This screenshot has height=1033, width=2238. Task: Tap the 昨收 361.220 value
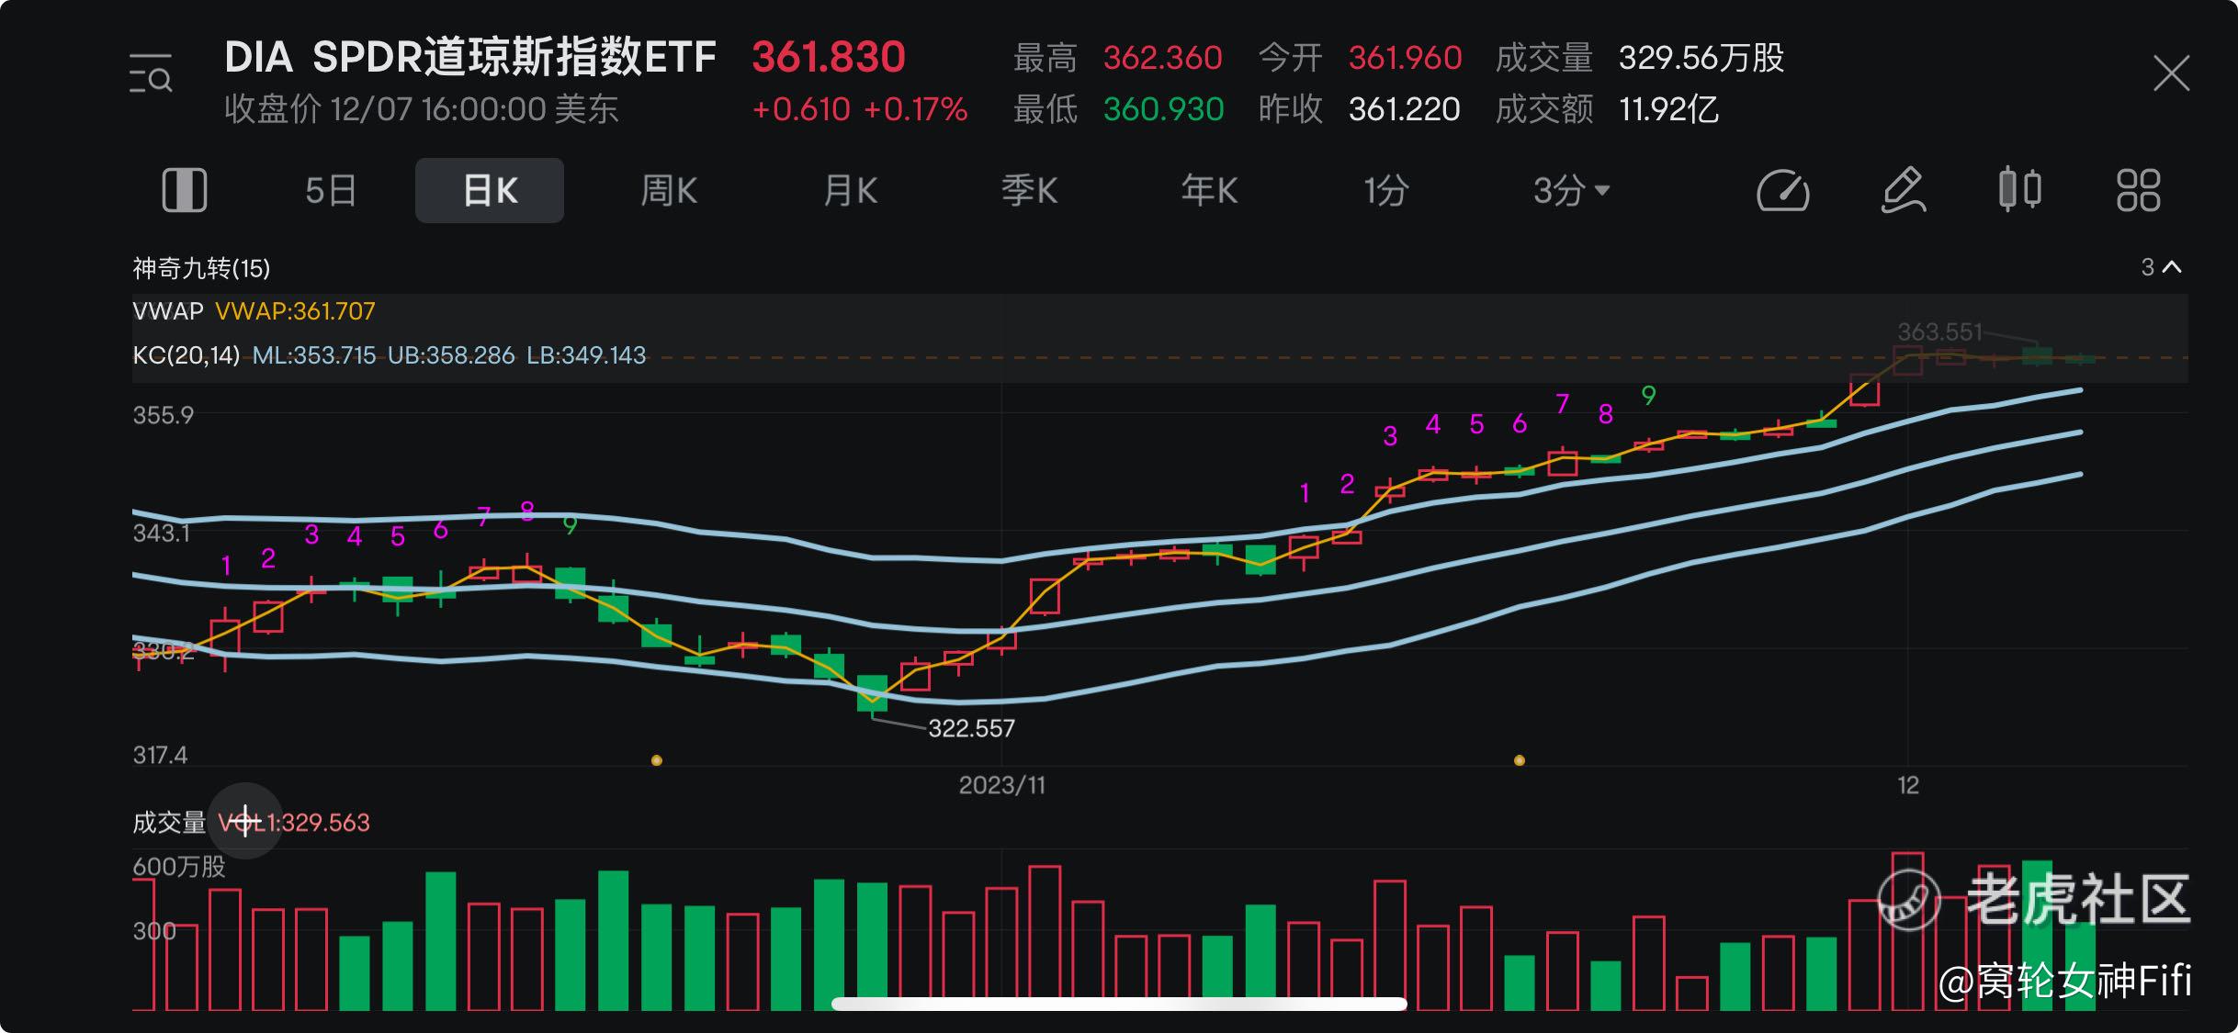(1404, 109)
